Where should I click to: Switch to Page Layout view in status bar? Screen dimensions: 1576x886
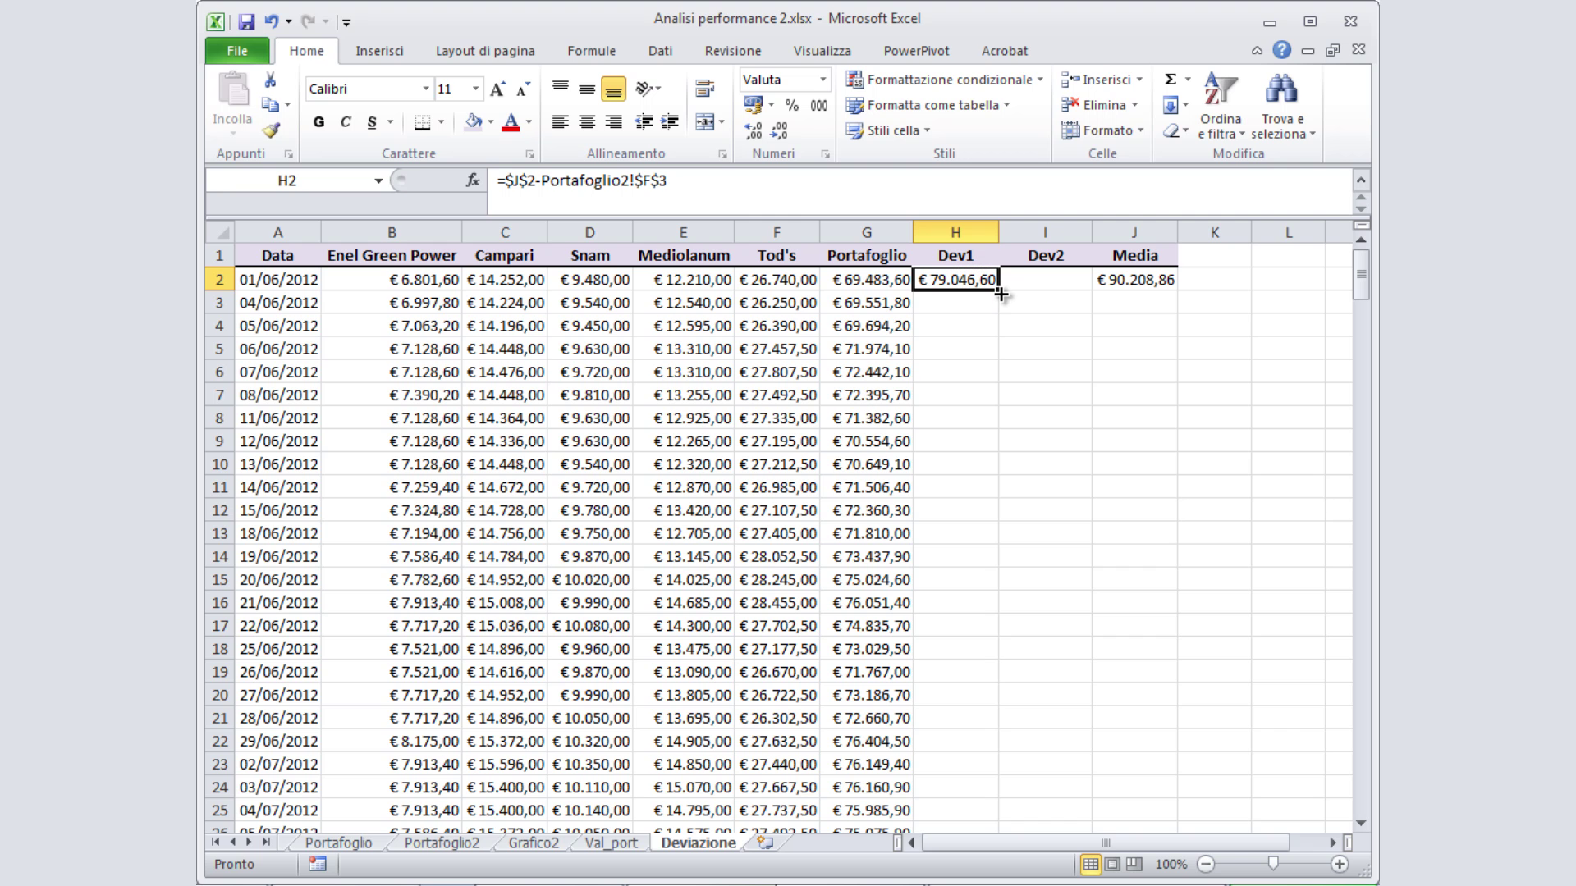[x=1112, y=864]
